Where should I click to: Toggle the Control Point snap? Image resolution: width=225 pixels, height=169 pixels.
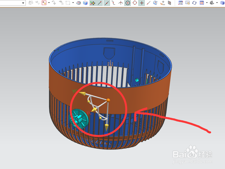[114, 3]
